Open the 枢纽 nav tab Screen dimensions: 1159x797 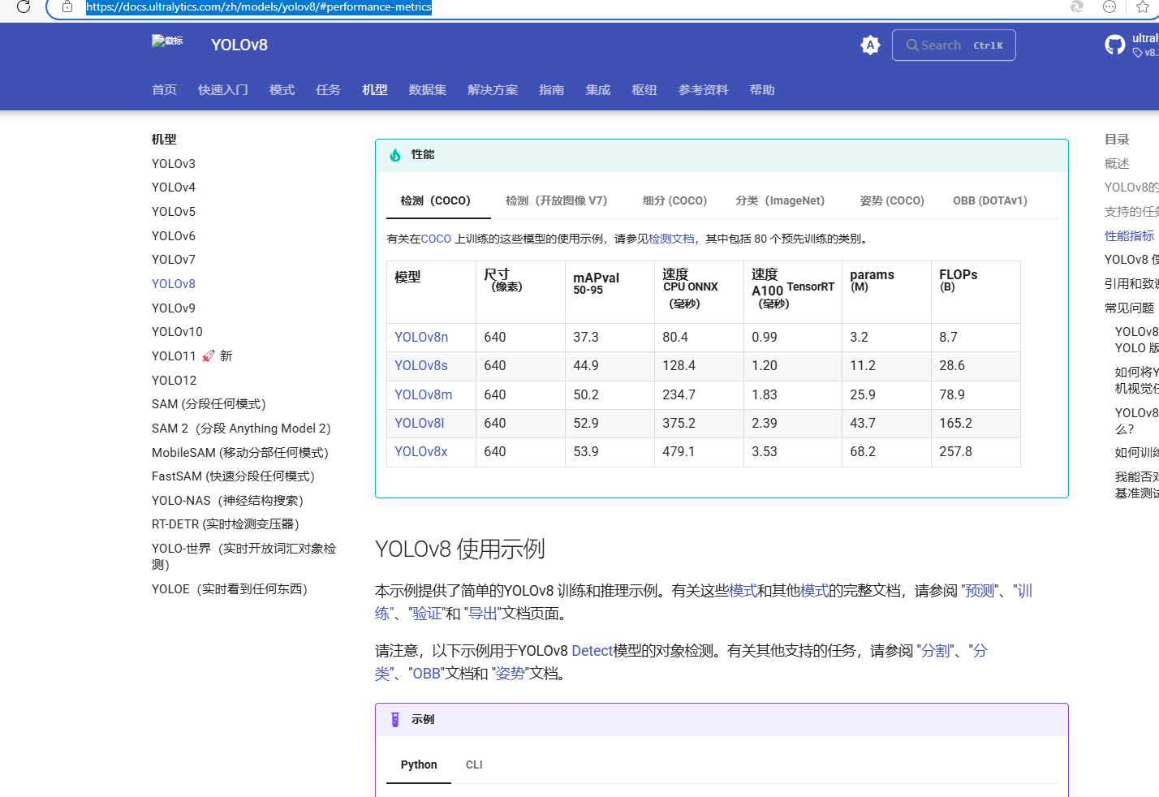(644, 90)
